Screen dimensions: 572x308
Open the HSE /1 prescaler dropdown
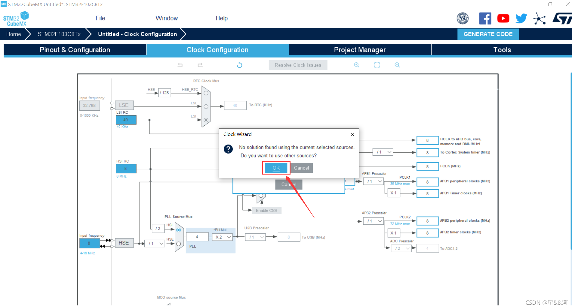coord(155,244)
